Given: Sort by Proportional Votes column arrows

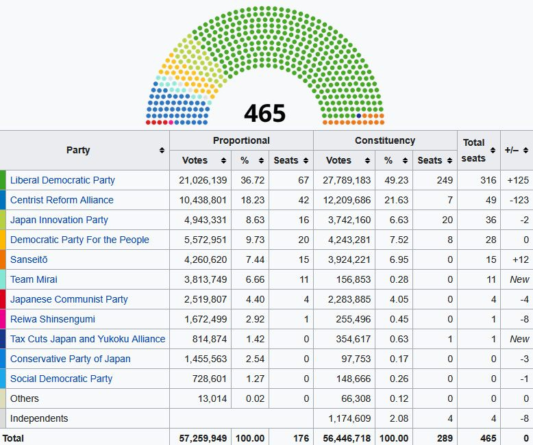Looking at the screenshot, I should tap(223, 160).
